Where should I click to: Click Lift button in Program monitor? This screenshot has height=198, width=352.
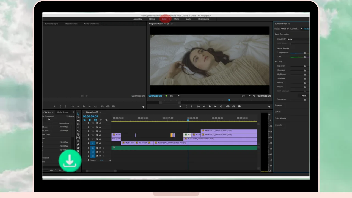(x=228, y=106)
